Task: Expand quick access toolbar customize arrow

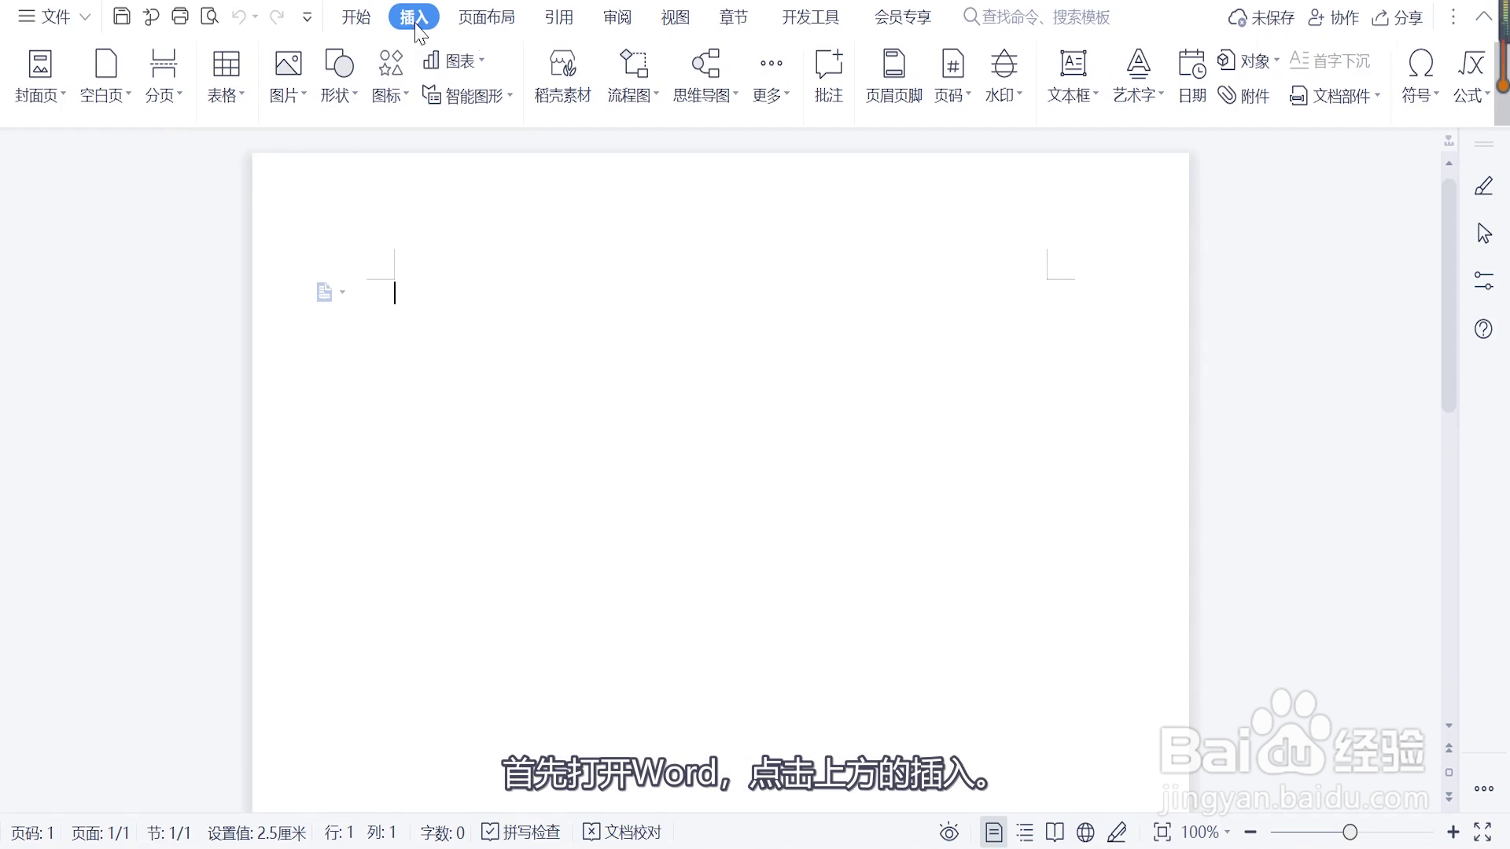Action: (308, 17)
